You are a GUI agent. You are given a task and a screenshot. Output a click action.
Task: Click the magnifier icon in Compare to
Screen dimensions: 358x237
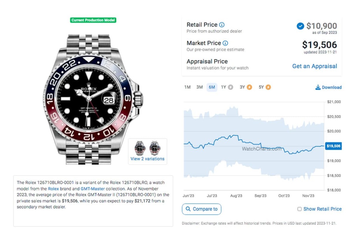coord(188,209)
